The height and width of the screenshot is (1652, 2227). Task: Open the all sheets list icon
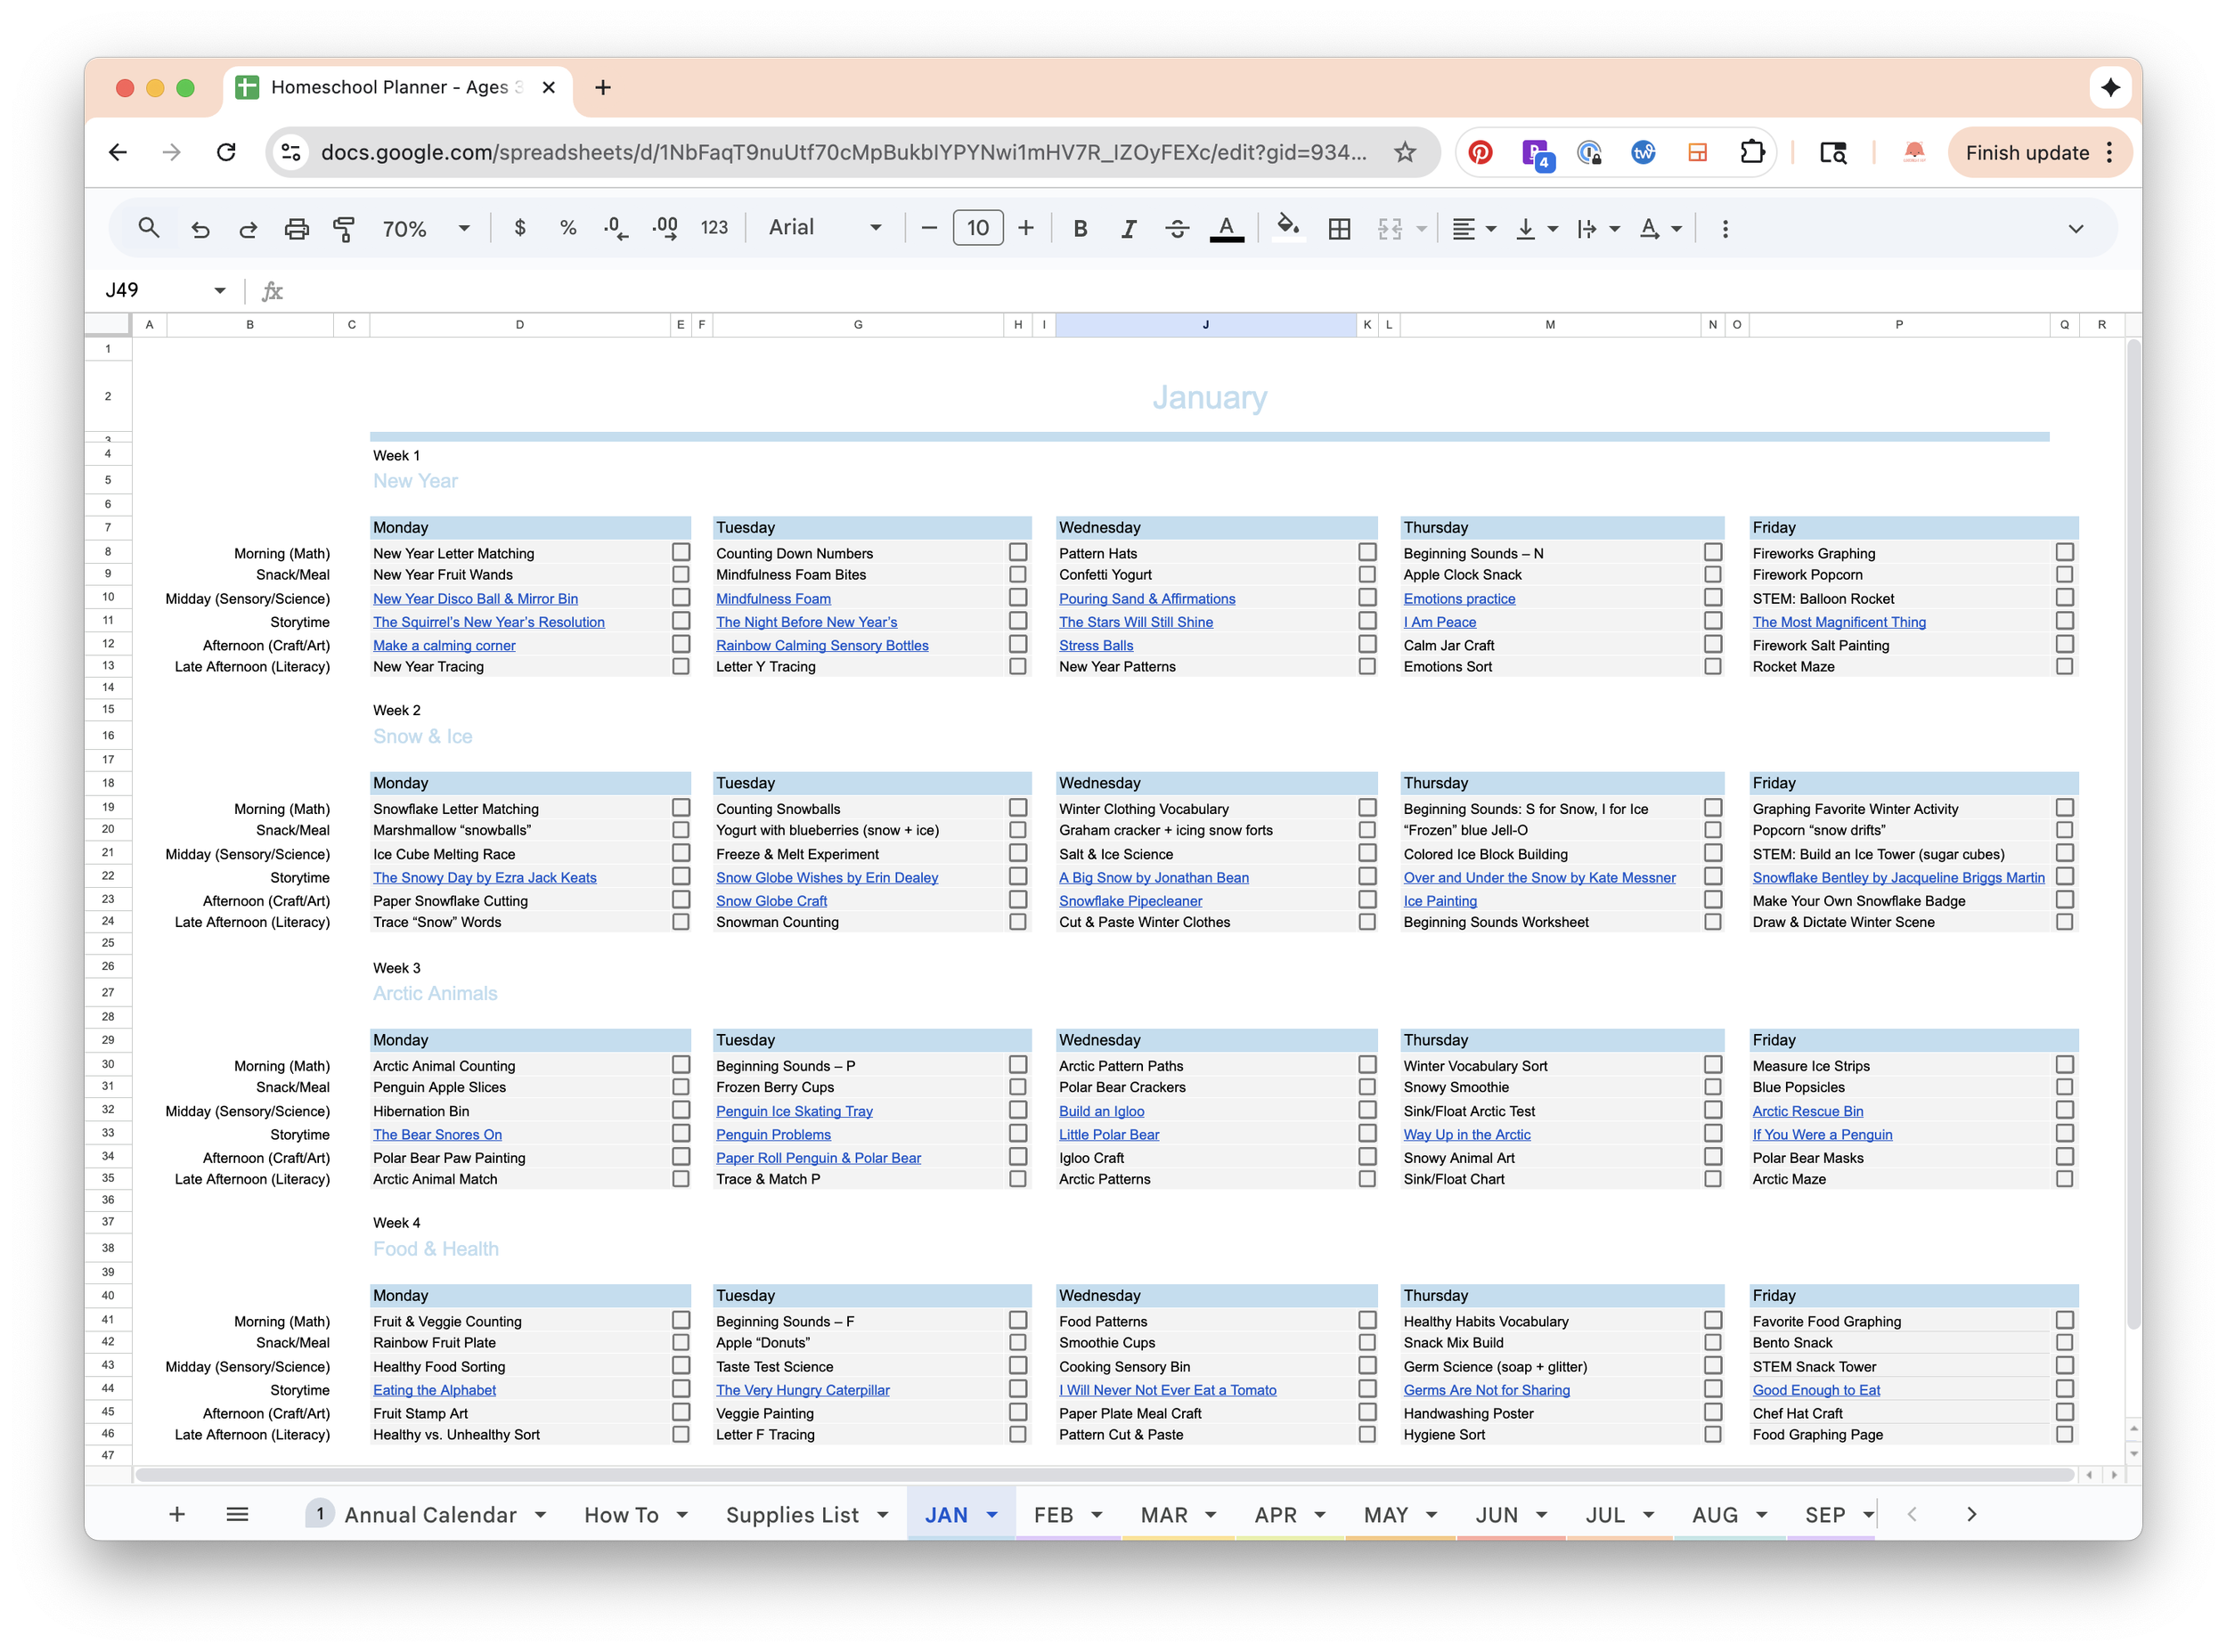237,1514
